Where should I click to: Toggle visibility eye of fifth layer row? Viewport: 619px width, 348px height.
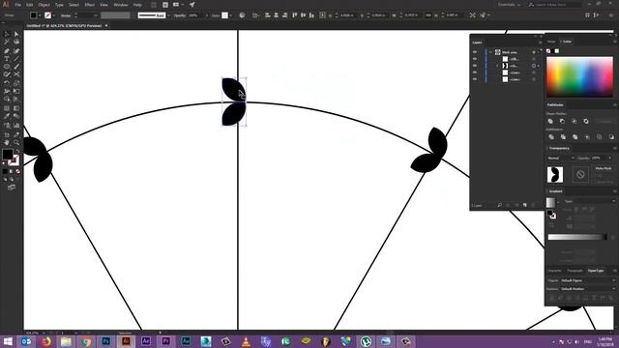pos(475,79)
